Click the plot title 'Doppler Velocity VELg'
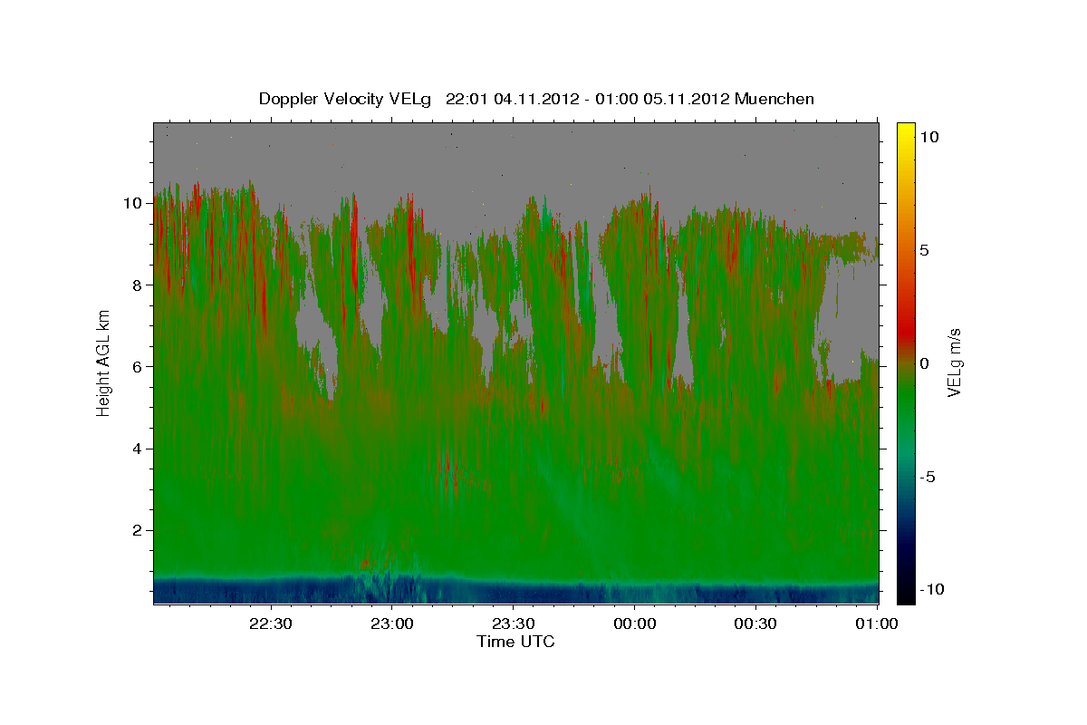 click(347, 99)
